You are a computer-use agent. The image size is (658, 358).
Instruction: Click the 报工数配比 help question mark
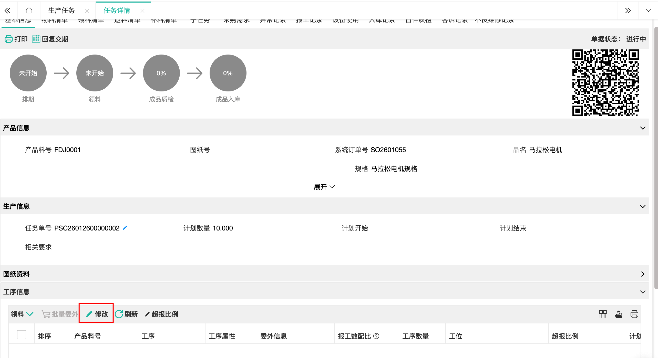pyautogui.click(x=376, y=336)
